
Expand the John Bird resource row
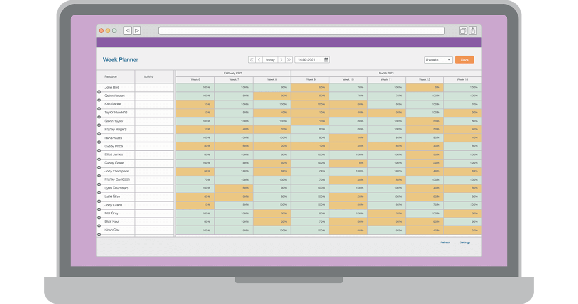pyautogui.click(x=99, y=92)
